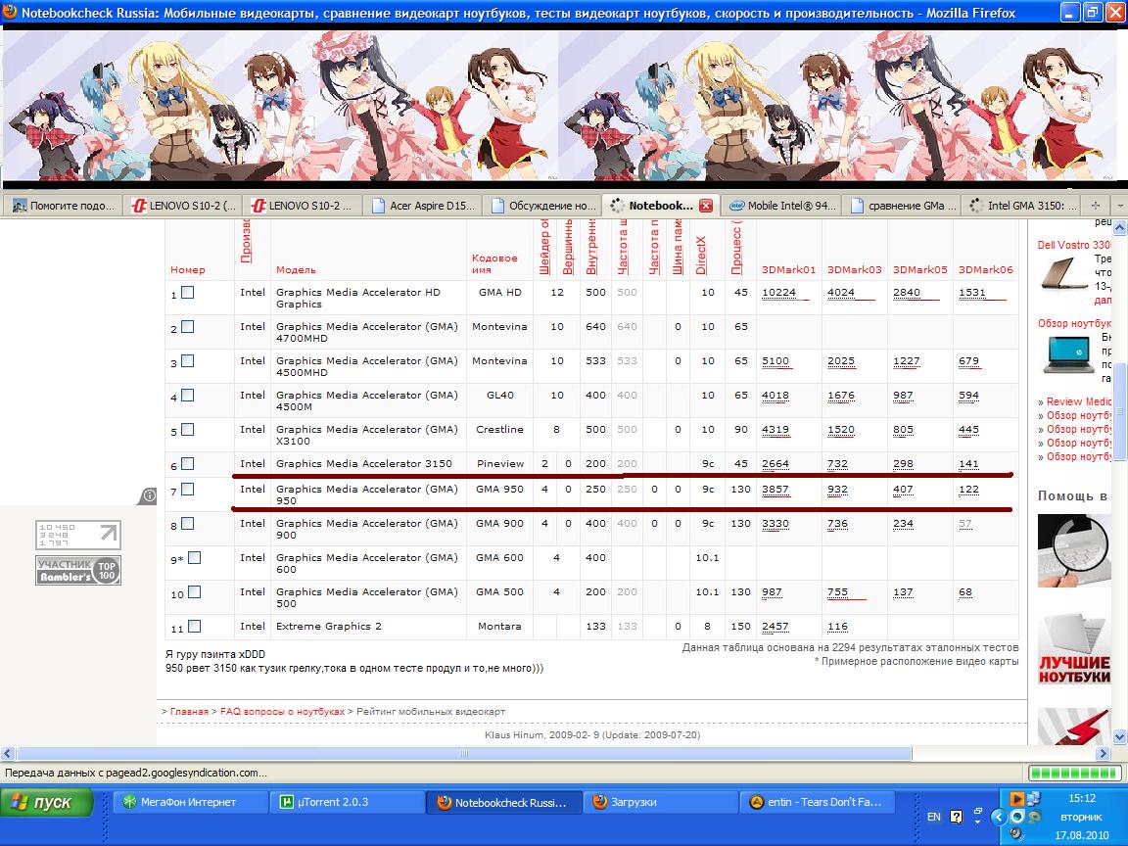Click the horizontal scrollbar left arrow

[x=8, y=754]
